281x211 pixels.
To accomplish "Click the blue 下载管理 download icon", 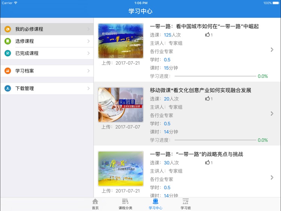I will point(8,88).
